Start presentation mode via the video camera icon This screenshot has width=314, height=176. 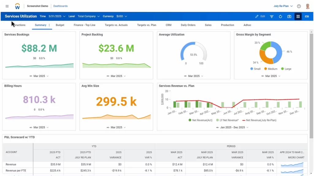pyautogui.click(x=307, y=16)
